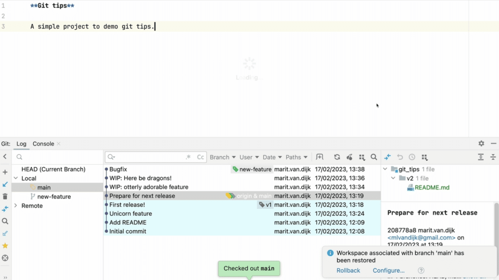
Task: Hide the Git branches panel with back chevron
Action: (5, 156)
